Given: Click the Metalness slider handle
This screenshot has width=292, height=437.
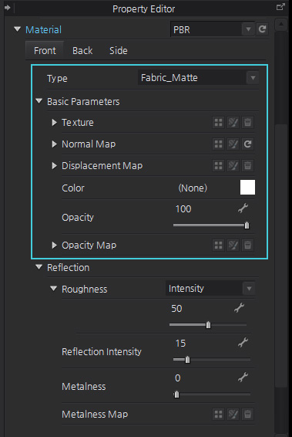Looking at the screenshot, I should (x=176, y=395).
